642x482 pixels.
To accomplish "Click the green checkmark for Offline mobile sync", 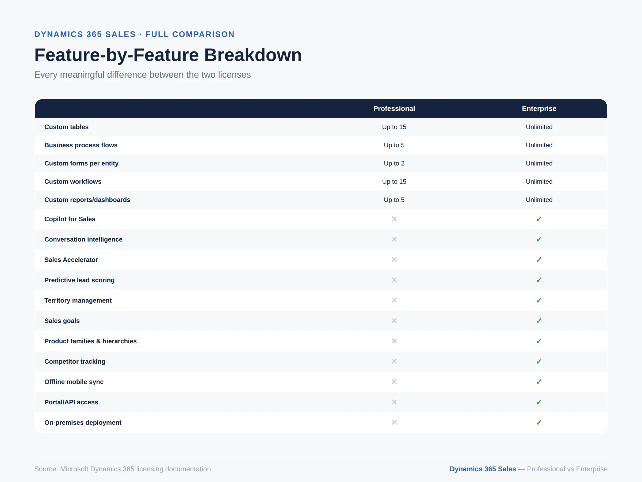I will coord(539,382).
